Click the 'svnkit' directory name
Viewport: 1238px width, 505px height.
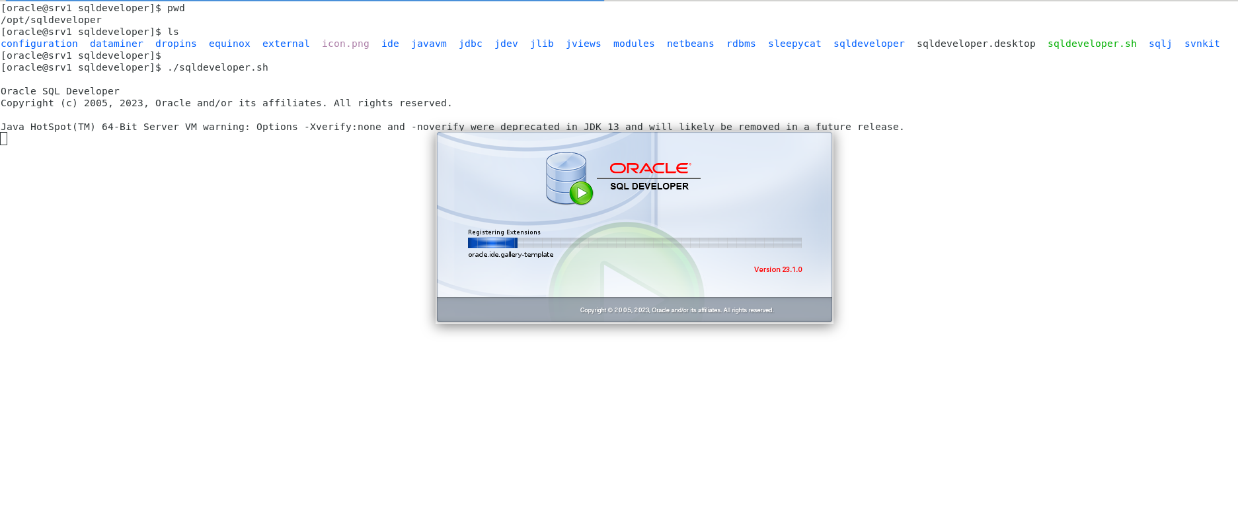point(1202,44)
